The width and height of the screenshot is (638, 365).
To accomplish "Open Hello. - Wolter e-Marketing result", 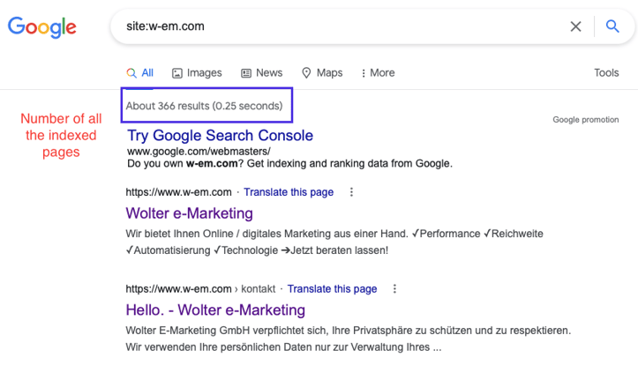I will point(215,310).
